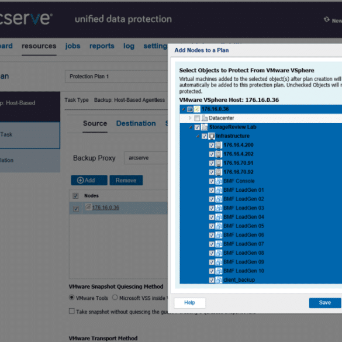Image resolution: width=342 pixels, height=342 pixels.
Task: Toggle BMF LoadGen 10 checkbox
Action: coord(212,271)
